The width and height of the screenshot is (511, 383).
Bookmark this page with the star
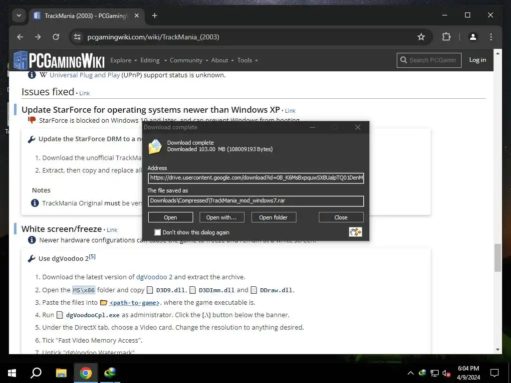421,37
